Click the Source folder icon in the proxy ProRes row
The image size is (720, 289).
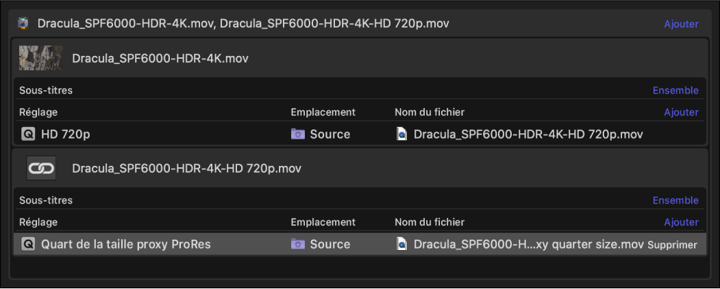tap(298, 245)
